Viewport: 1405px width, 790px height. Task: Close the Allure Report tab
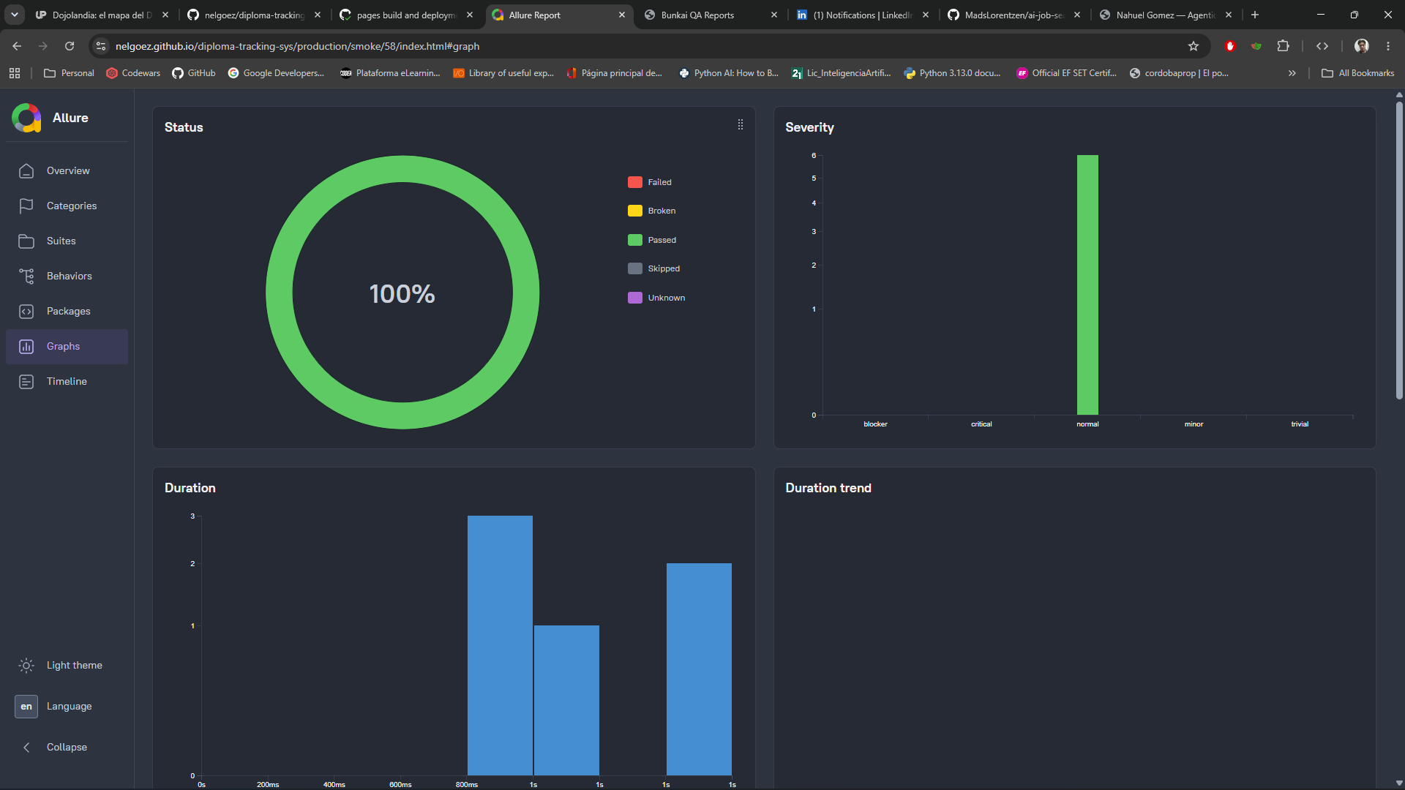coord(622,15)
